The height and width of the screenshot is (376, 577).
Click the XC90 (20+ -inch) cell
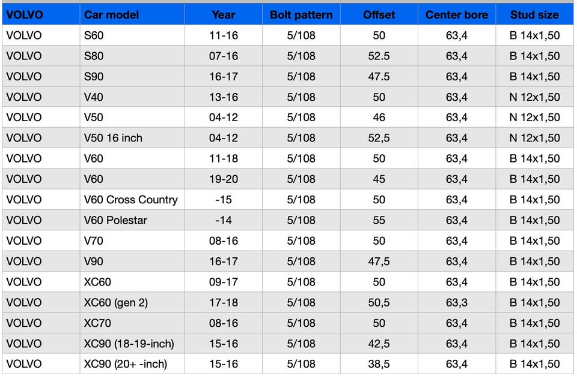coord(126,364)
